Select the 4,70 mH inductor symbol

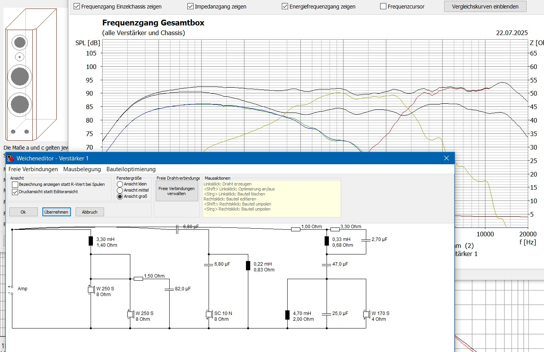point(287,315)
